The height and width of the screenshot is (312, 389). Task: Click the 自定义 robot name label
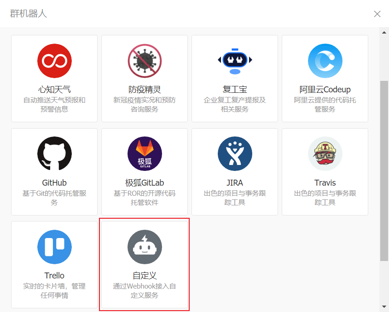[x=145, y=276]
